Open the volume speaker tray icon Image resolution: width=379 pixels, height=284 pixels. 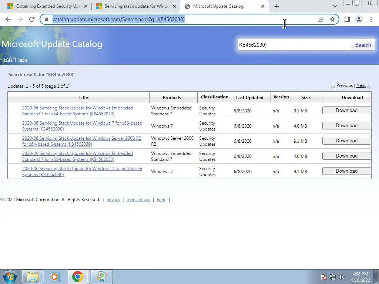(341, 277)
